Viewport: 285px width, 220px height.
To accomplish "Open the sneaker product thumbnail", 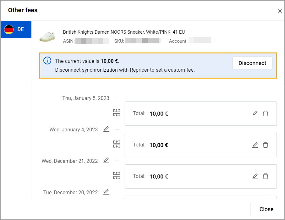I will (47, 36).
